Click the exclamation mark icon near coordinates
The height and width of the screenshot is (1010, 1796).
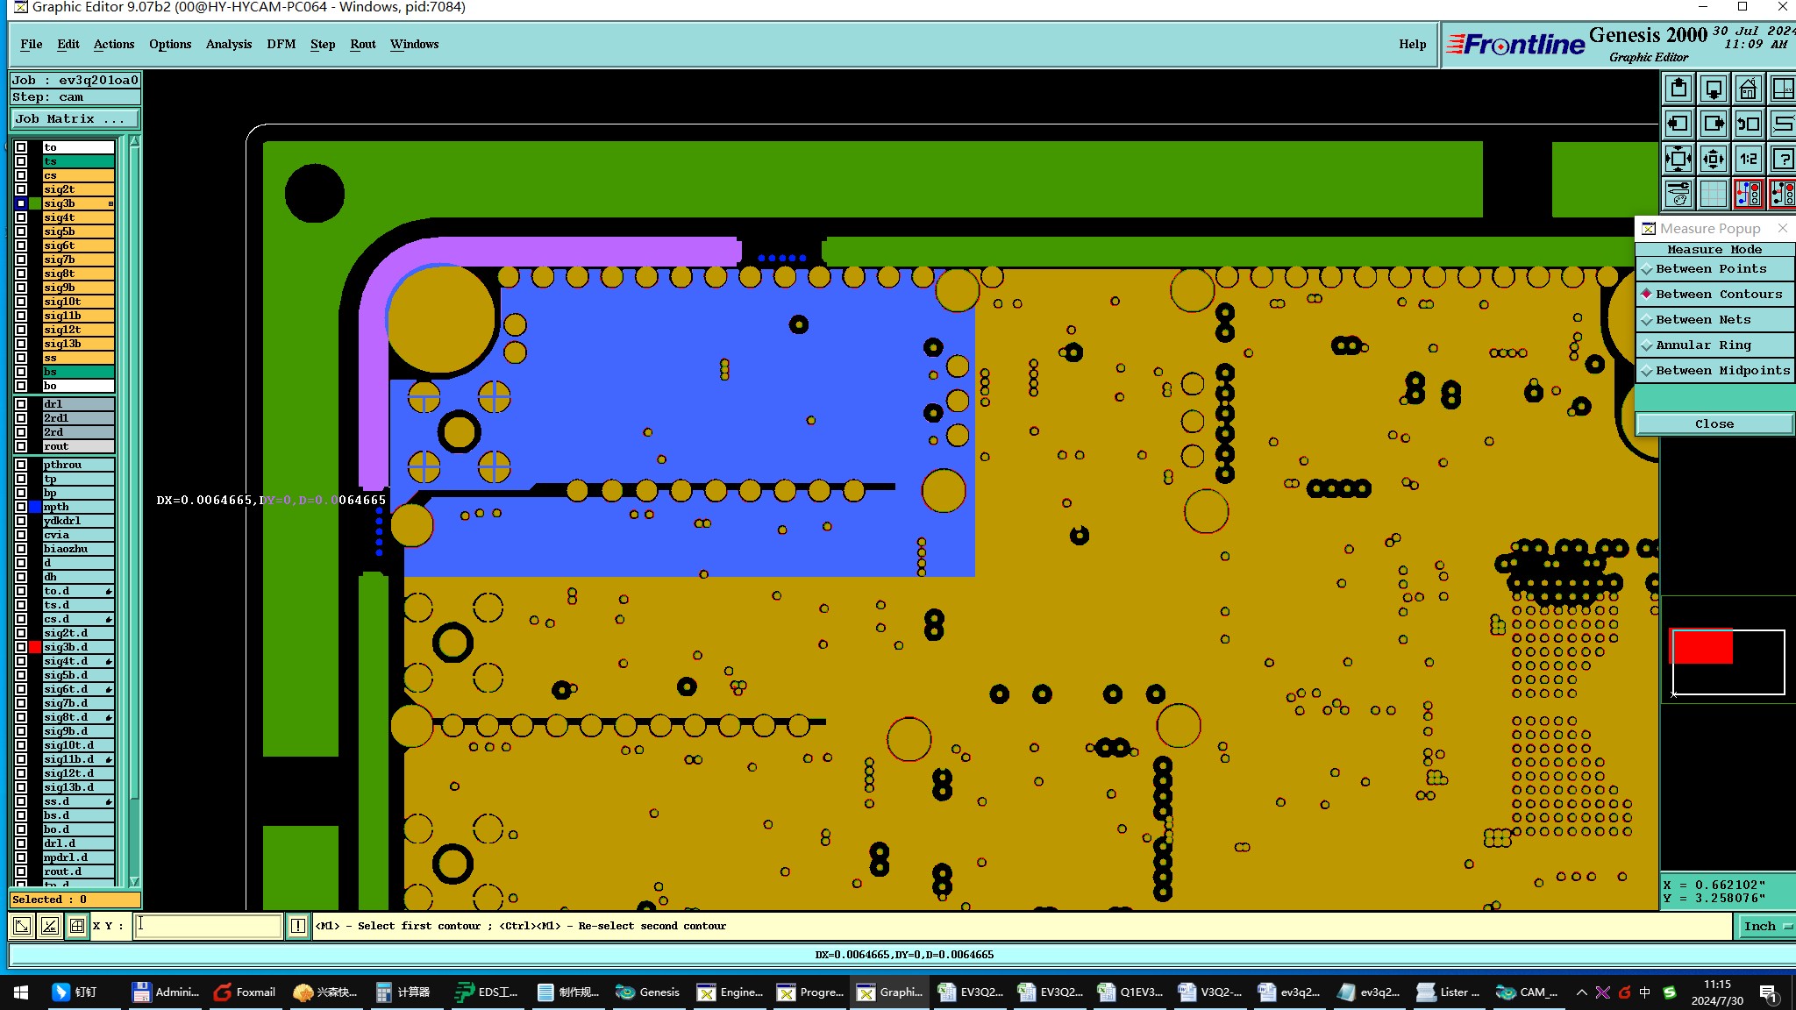(x=298, y=926)
